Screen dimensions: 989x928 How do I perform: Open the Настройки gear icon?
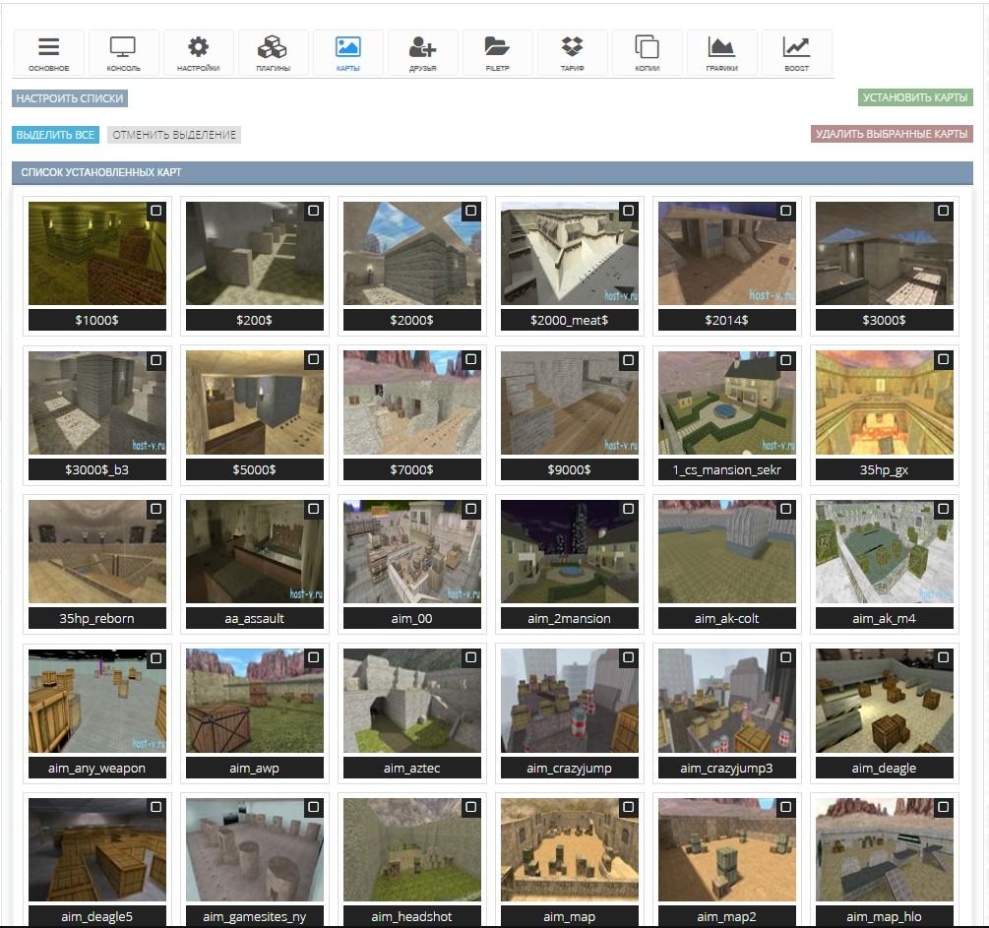coord(198,47)
